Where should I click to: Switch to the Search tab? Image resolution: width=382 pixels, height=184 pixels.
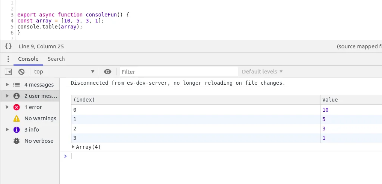(x=56, y=59)
